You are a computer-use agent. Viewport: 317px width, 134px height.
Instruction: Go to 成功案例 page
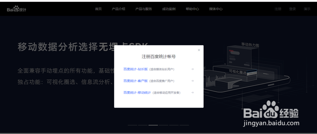(x=169, y=9)
